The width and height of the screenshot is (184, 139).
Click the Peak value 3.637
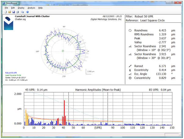163,38
